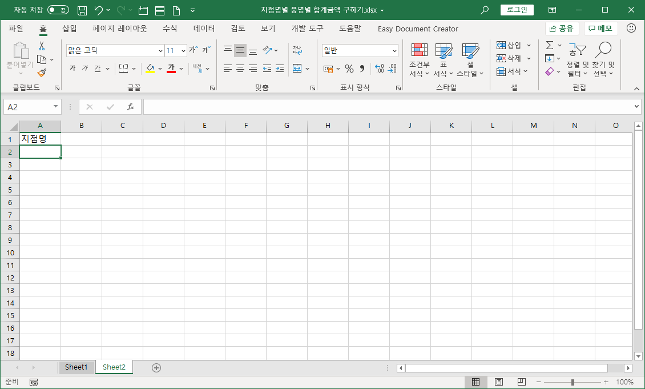
Task: Open the Page Layout (페이지 레이아웃) tab
Action: 120,29
